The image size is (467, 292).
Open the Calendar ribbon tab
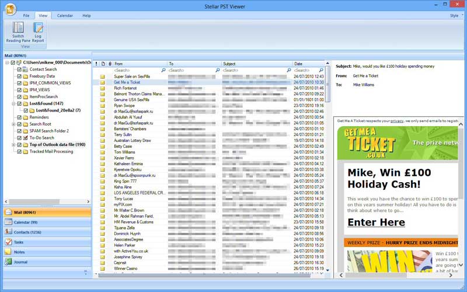65,16
